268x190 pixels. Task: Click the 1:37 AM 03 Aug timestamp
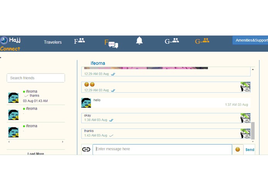tap(236, 105)
